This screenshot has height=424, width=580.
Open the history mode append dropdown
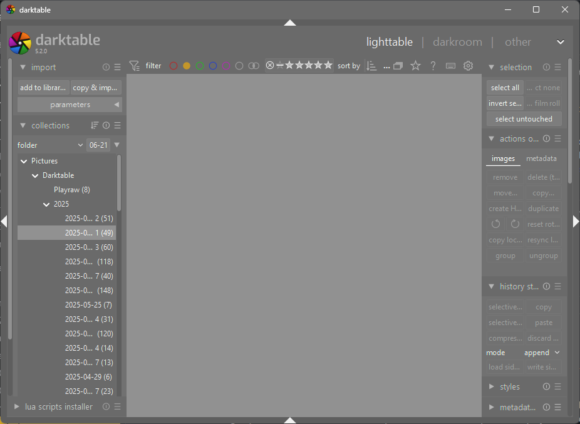542,353
